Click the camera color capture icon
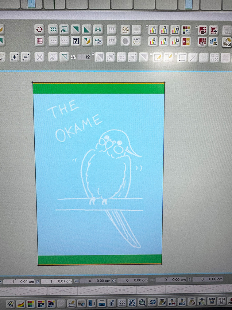The height and width of the screenshot is (310, 232). tap(51, 304)
